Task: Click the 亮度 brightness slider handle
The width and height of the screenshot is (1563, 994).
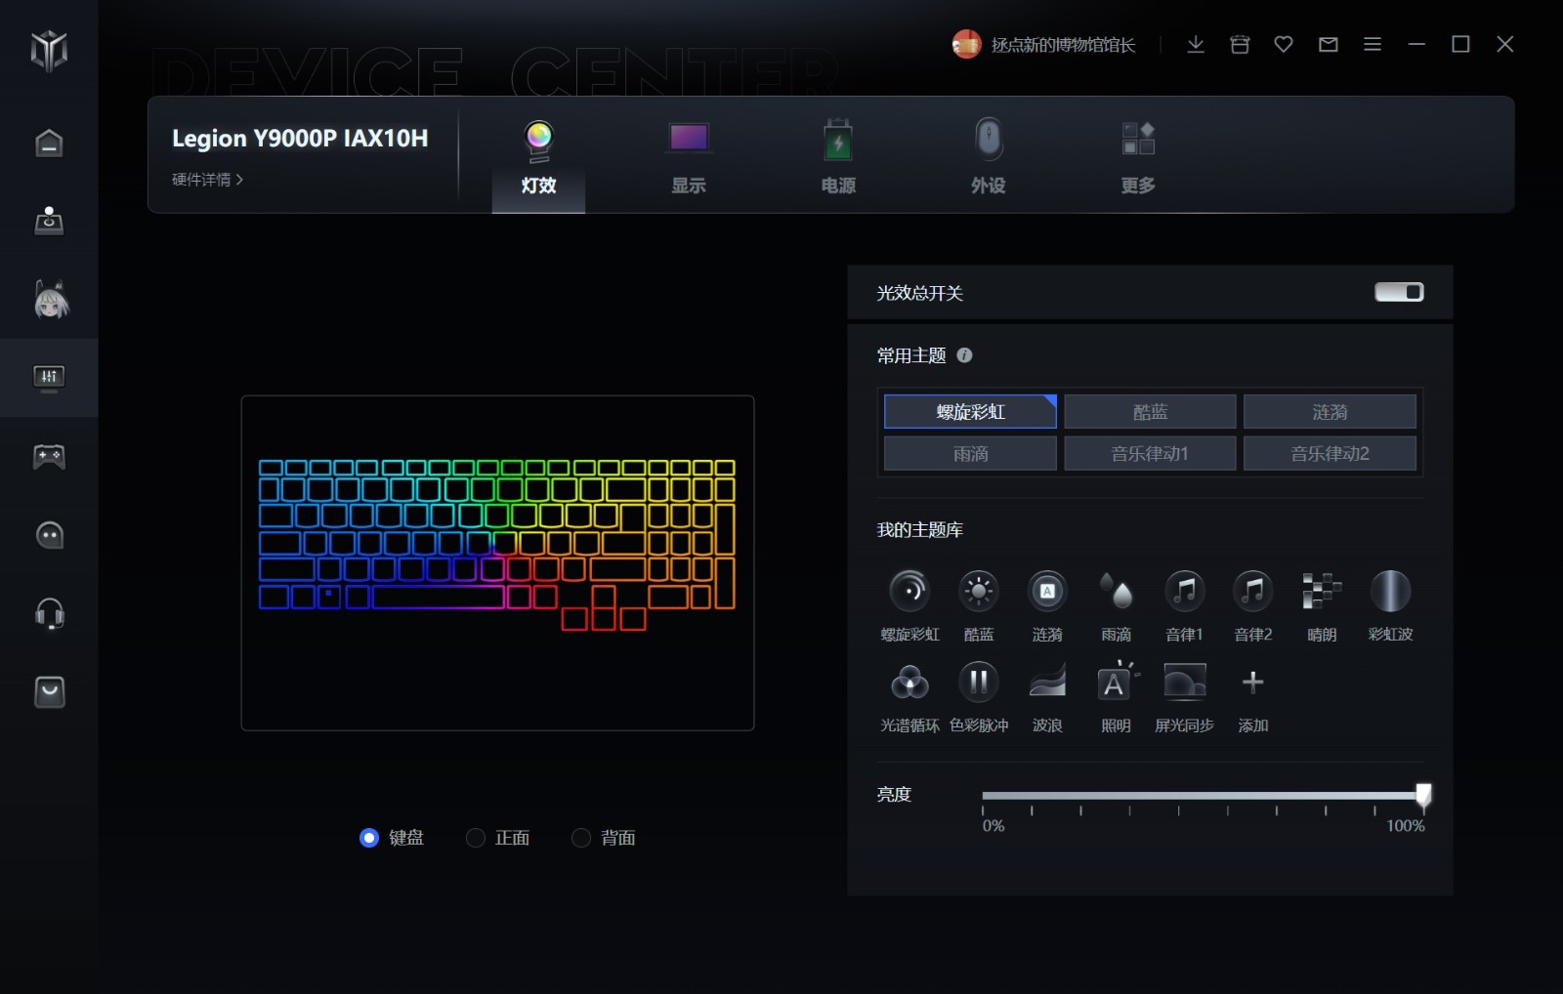Action: pyautogui.click(x=1424, y=795)
